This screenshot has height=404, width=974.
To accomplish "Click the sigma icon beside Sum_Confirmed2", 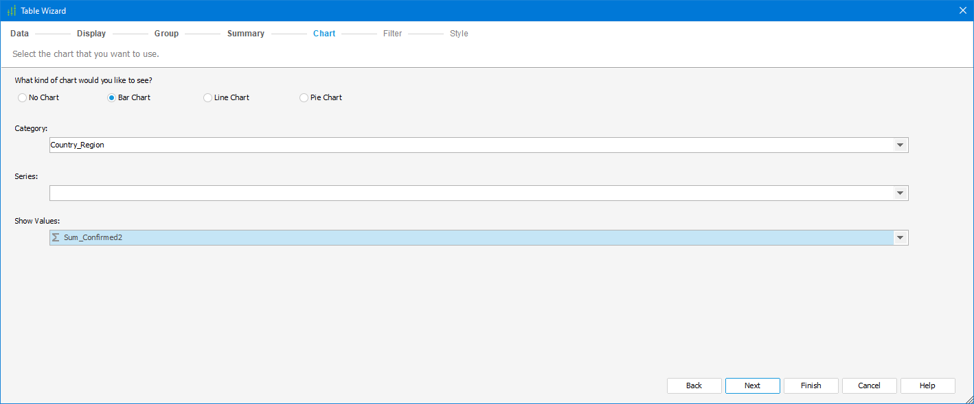I will [56, 237].
